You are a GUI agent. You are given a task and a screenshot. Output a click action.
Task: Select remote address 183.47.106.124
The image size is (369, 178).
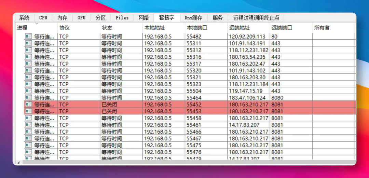[x=247, y=97]
